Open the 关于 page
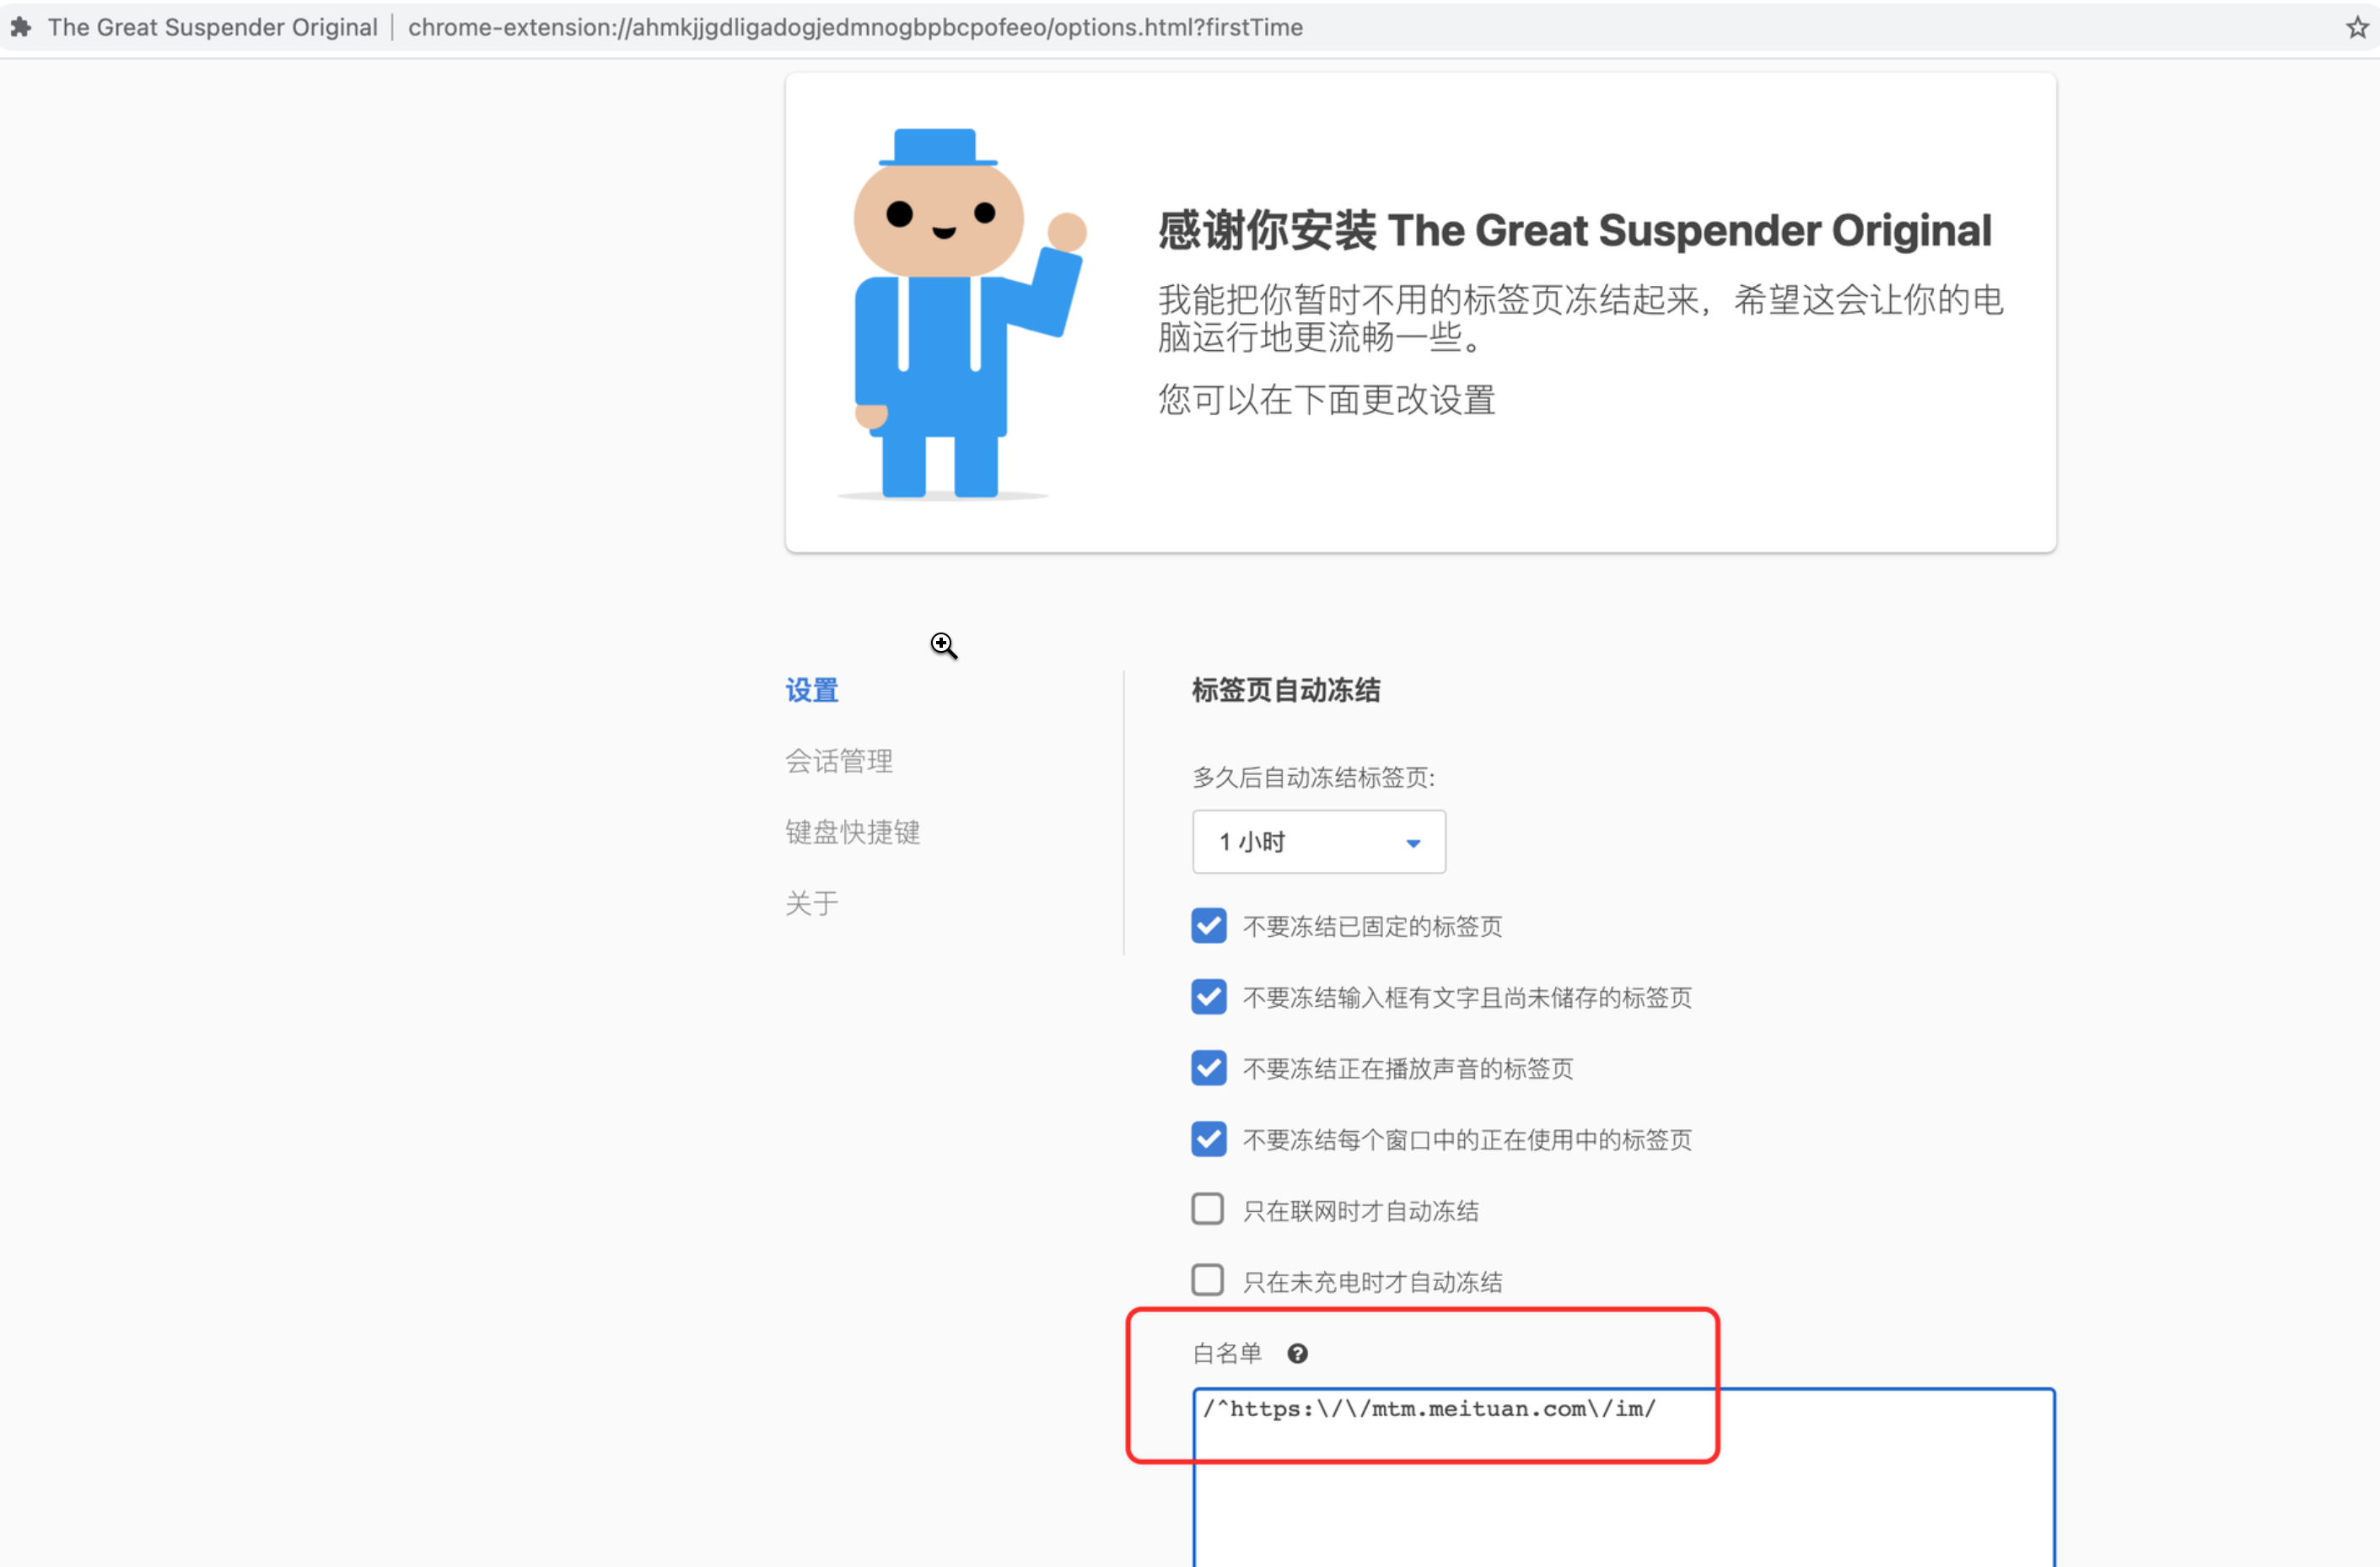Screen dimensions: 2380x1567 811,903
